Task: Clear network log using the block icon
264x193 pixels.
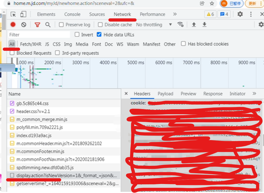Action: (x=23, y=25)
